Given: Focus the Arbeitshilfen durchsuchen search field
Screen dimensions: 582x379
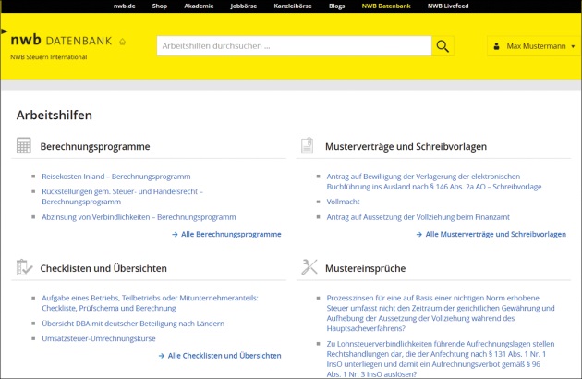Looking at the screenshot, I should (294, 45).
